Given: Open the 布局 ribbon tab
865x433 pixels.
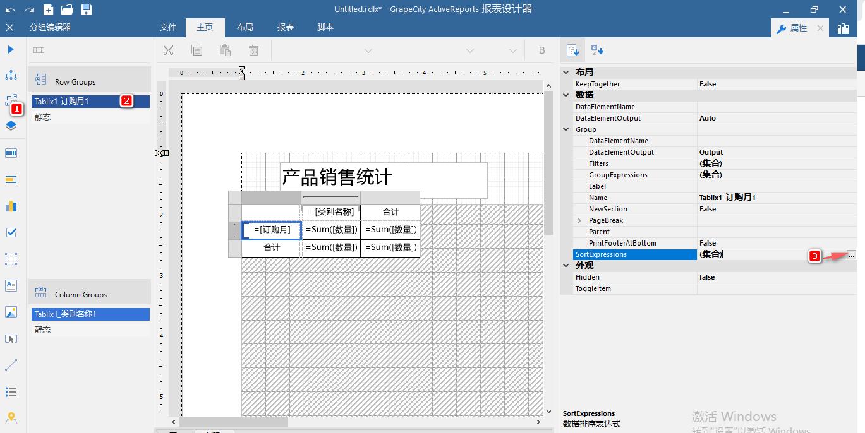Looking at the screenshot, I should [244, 27].
